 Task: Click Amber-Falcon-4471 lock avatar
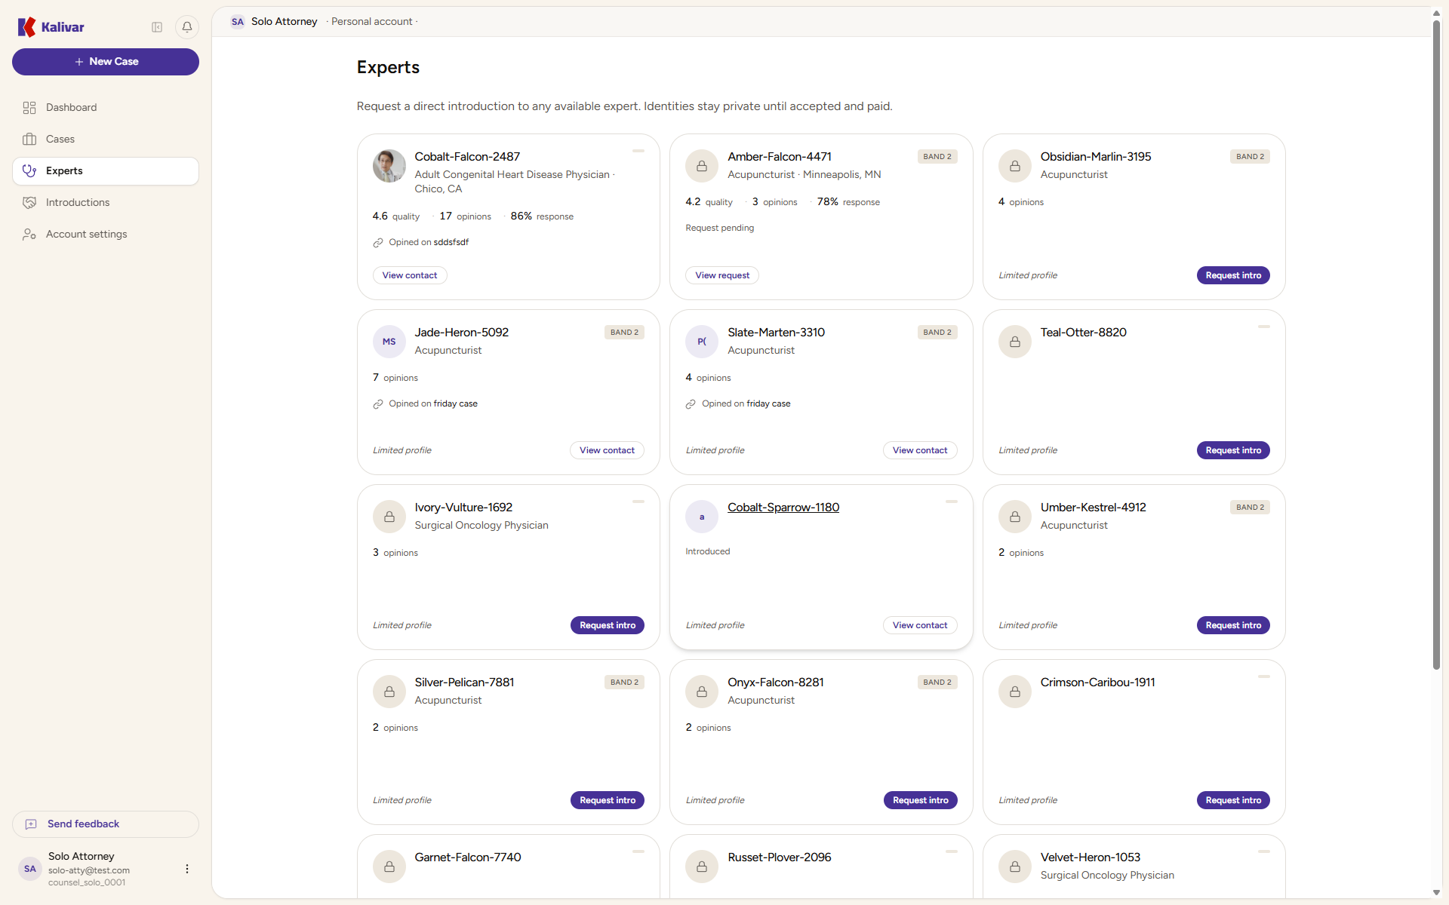coord(702,166)
